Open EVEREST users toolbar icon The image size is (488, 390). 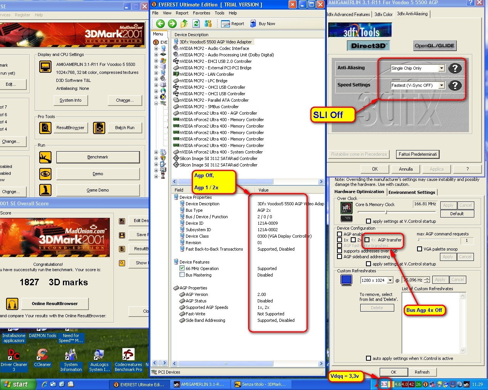tap(208, 24)
